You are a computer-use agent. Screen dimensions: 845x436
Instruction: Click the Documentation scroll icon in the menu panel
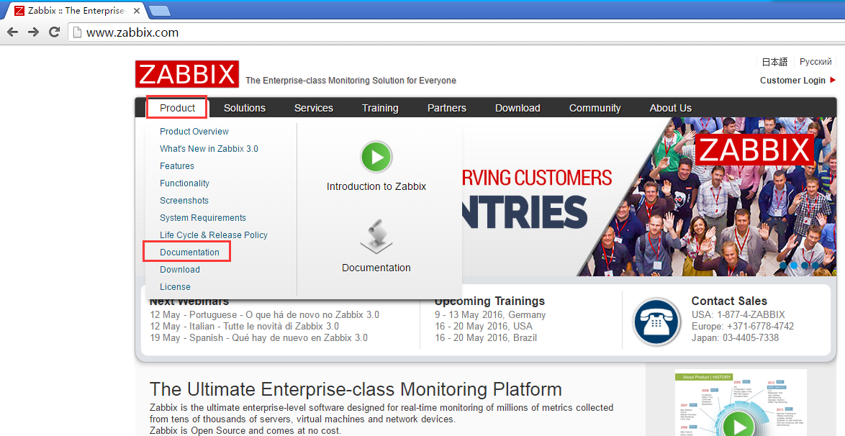pos(376,236)
